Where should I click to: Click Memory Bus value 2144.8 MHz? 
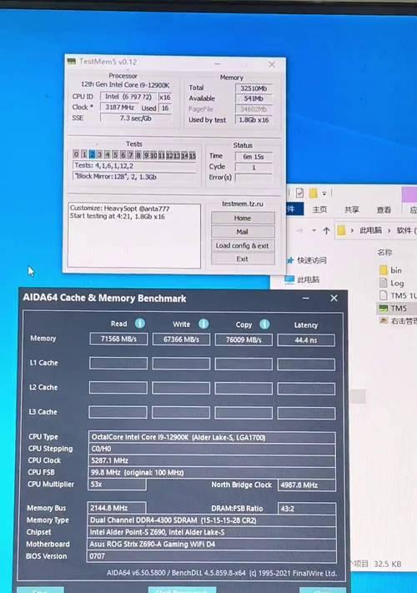tap(117, 508)
